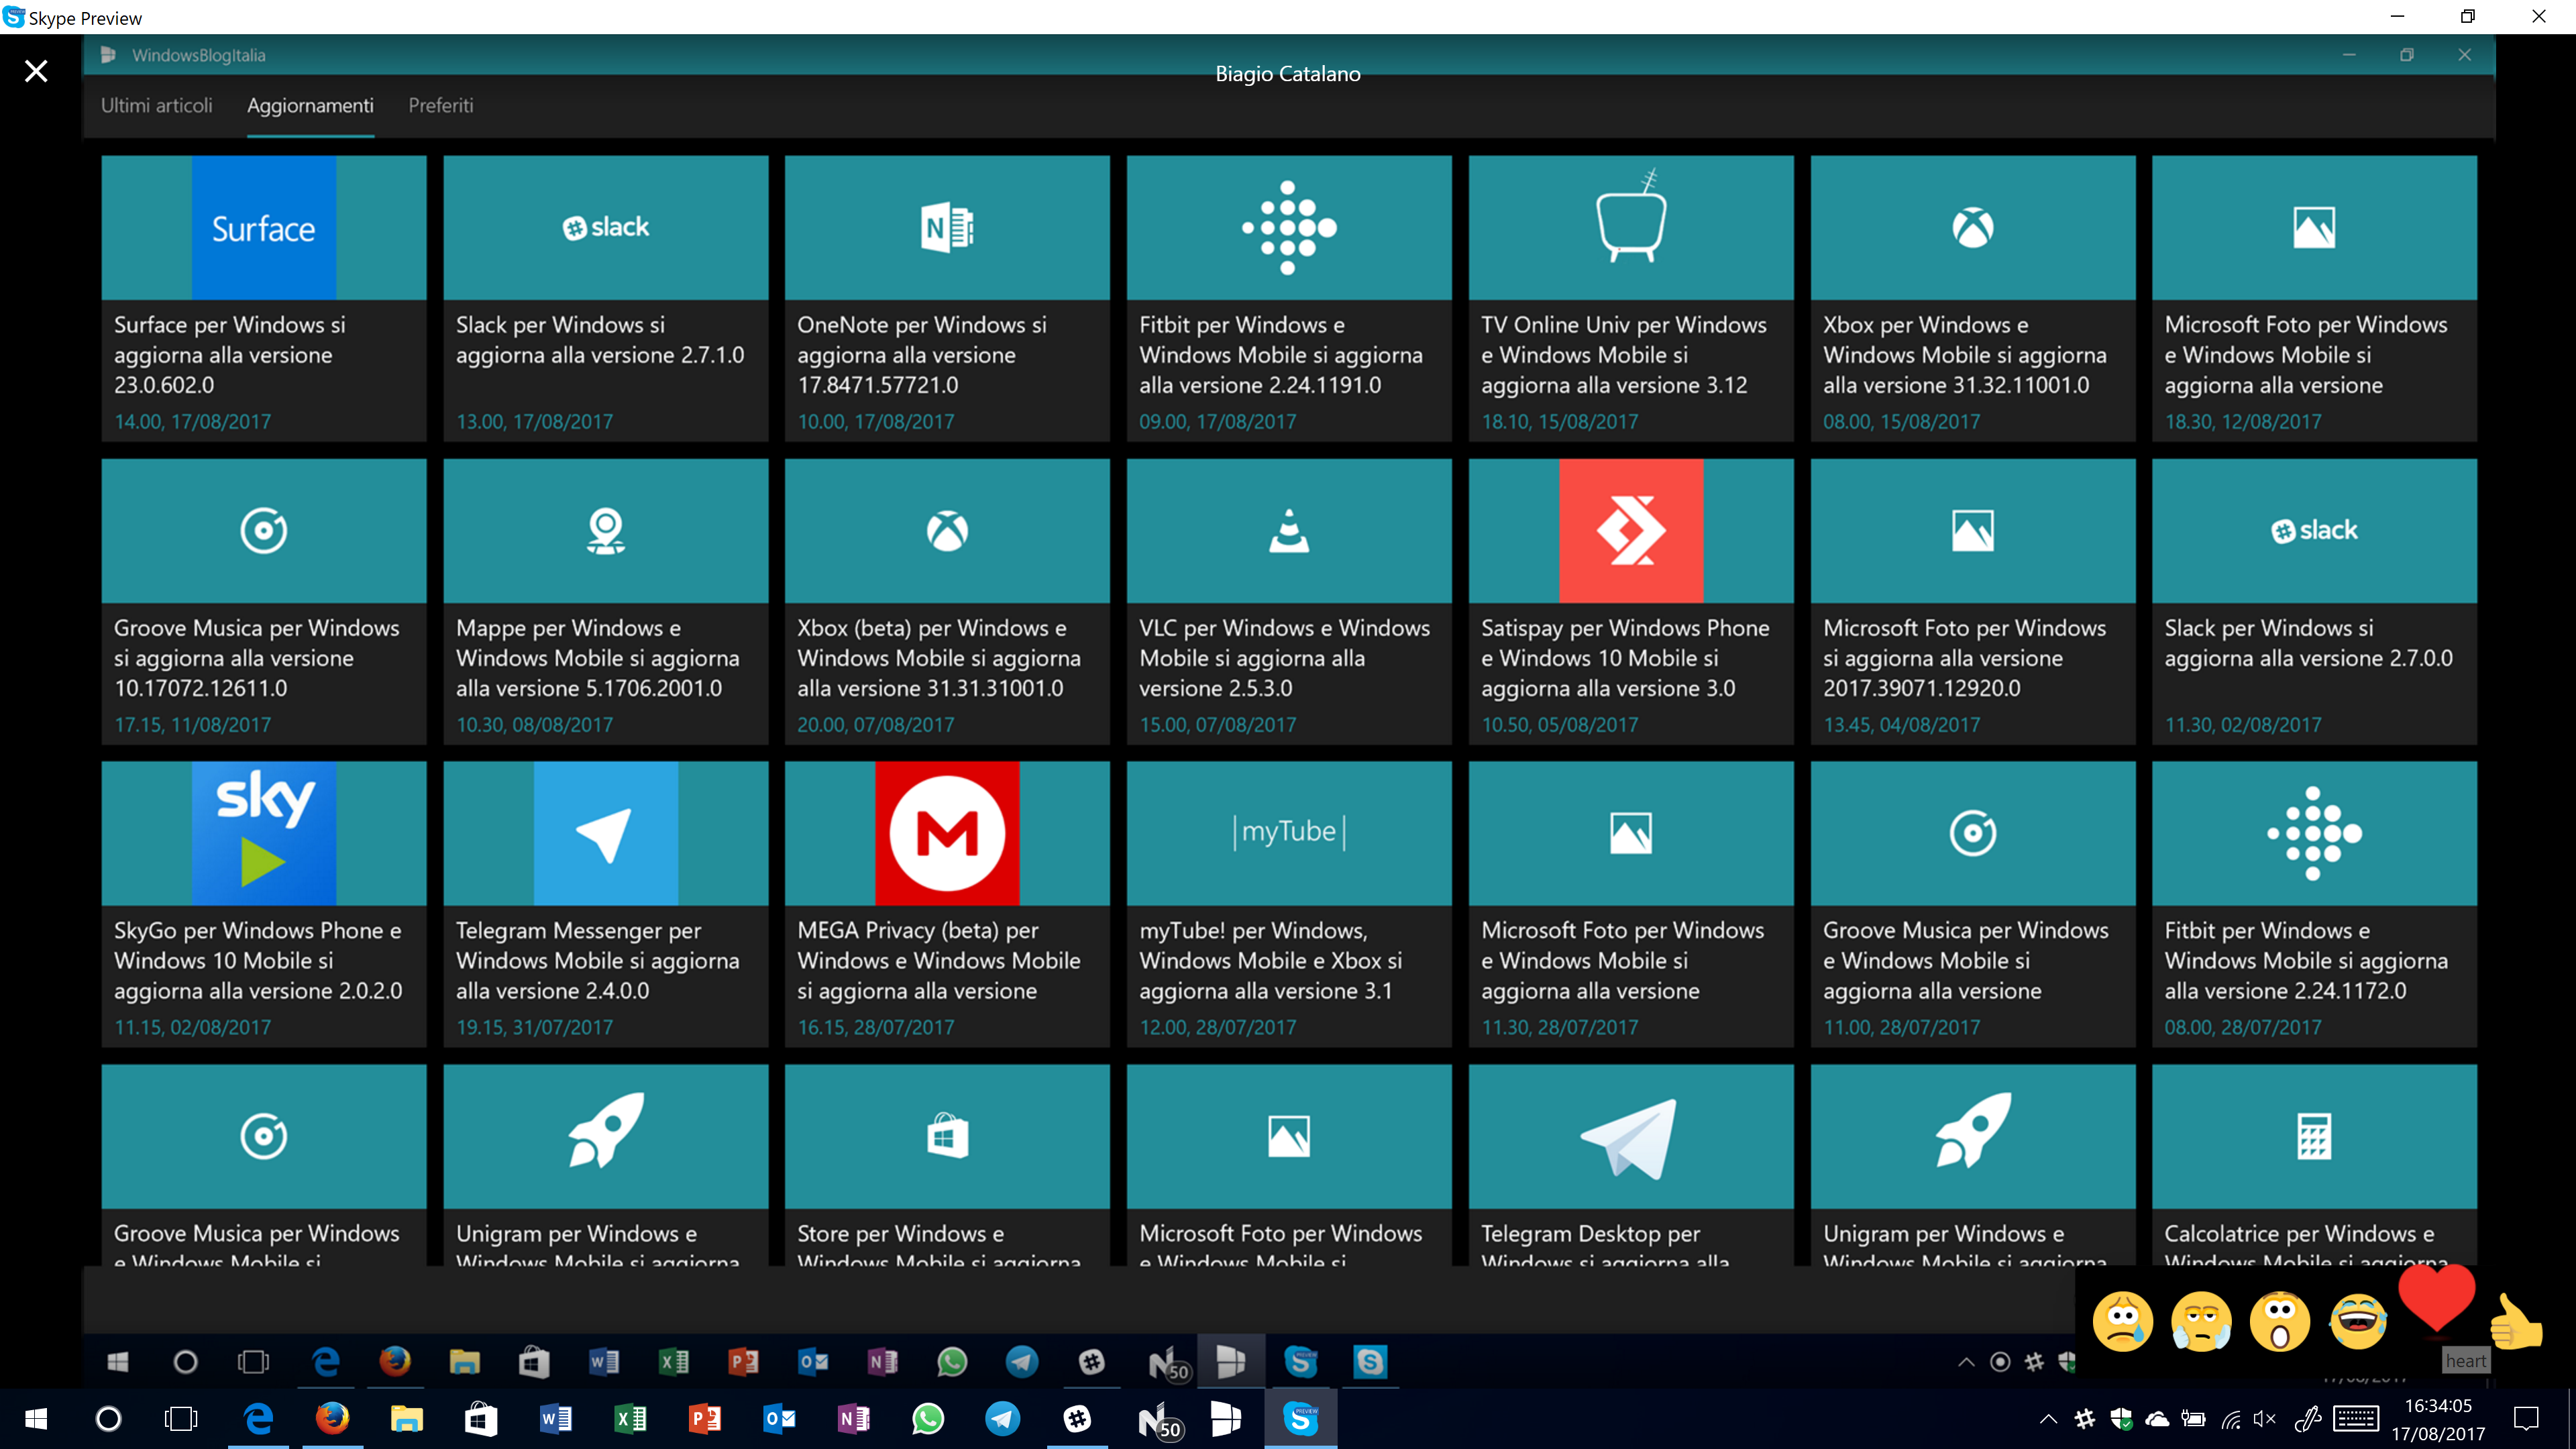Screen dimensions: 2576x1449
Task: Open Windows Start menu on bottom taskbar
Action: click(x=36, y=1418)
